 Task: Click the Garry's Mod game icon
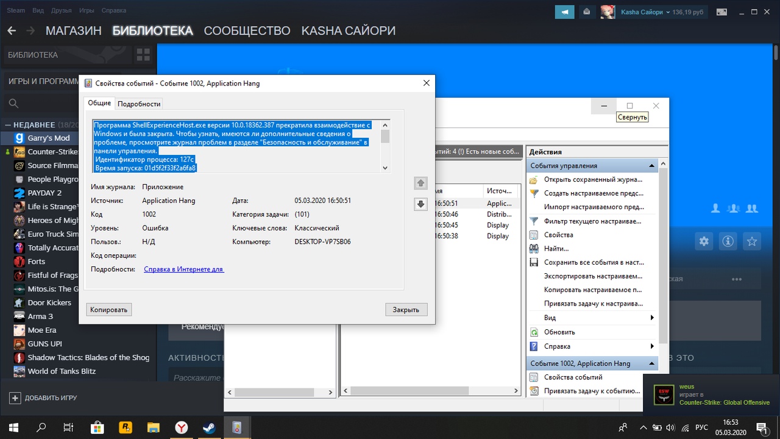pos(19,138)
